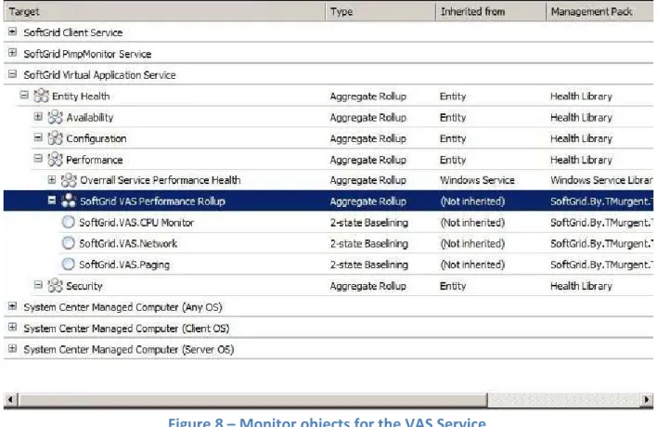Click the SoftGrid VAS Performance Rollup icon
Image resolution: width=657 pixels, height=427 pixels.
point(69,201)
